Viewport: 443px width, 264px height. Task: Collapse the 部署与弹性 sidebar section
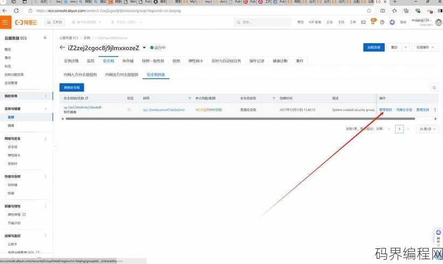(x=45, y=206)
